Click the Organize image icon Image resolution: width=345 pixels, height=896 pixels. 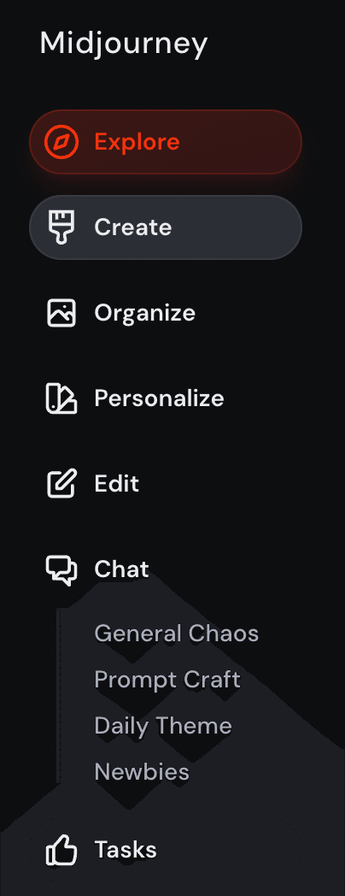point(61,313)
